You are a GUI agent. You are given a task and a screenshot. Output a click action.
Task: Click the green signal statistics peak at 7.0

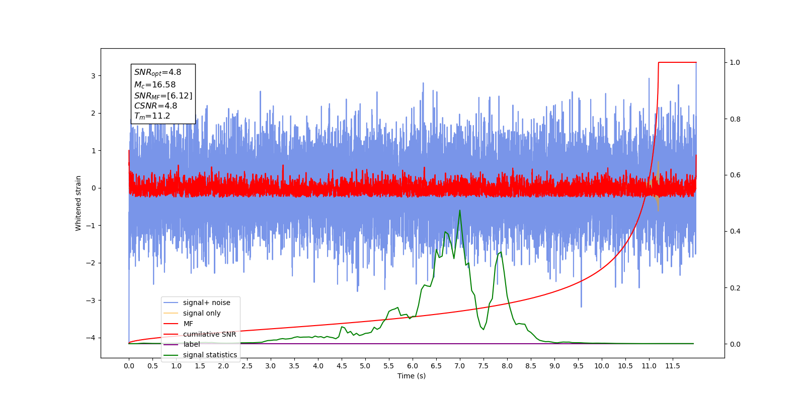click(x=460, y=211)
